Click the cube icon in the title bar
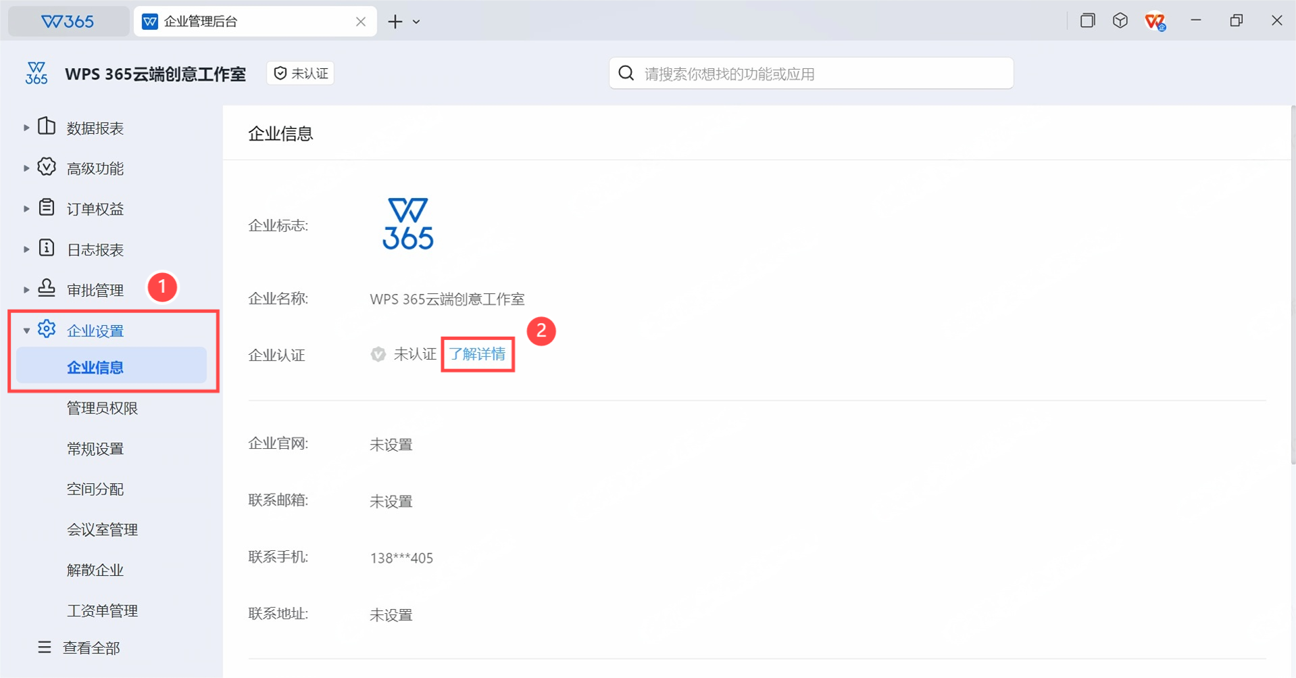Screen dimensions: 1296x678 [x=1120, y=21]
